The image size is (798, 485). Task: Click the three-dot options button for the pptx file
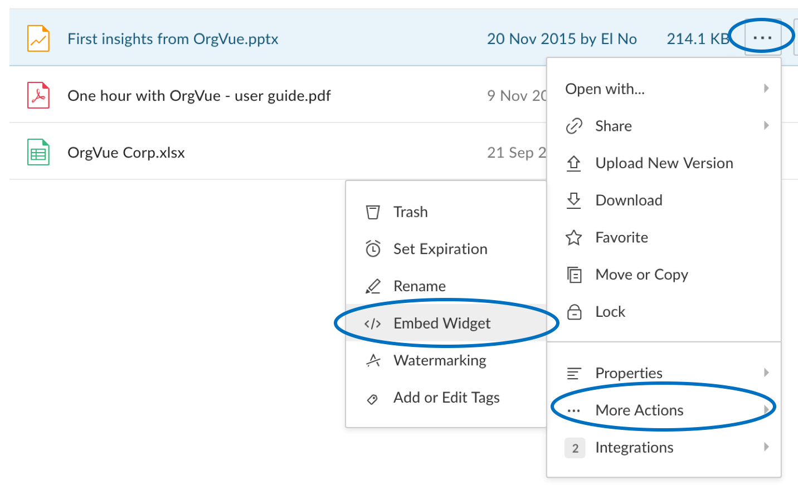[x=762, y=38]
